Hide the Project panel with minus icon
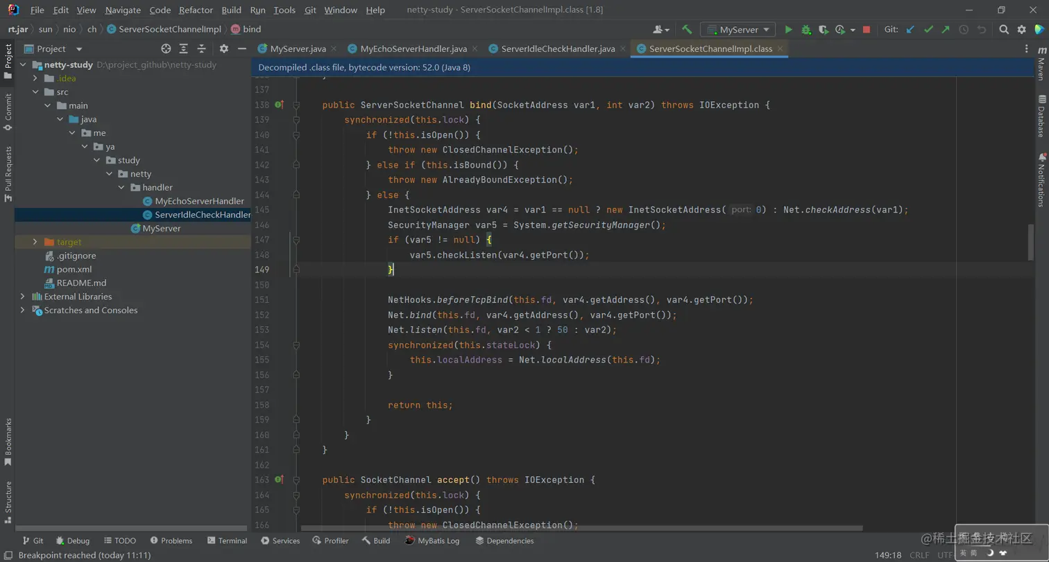Viewport: 1049px width, 562px height. tap(242, 49)
